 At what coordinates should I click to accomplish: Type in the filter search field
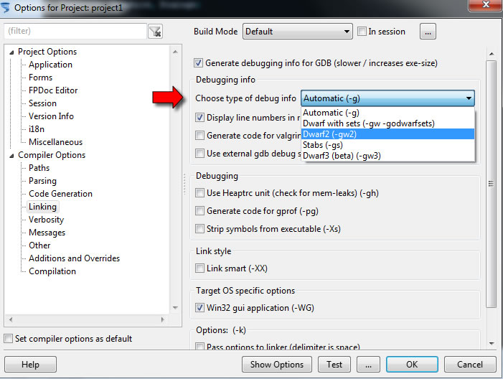tap(75, 31)
